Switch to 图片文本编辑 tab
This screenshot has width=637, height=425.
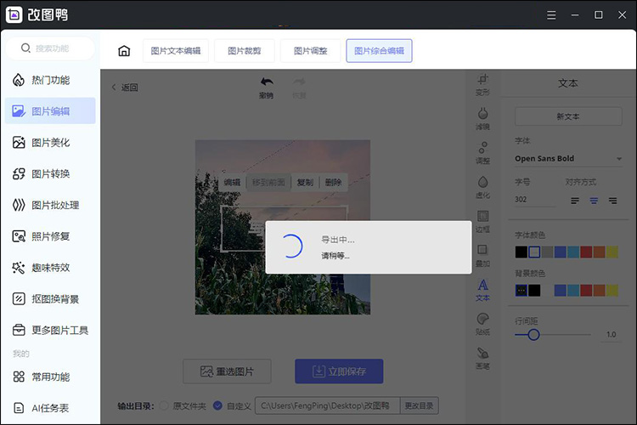[x=176, y=51]
